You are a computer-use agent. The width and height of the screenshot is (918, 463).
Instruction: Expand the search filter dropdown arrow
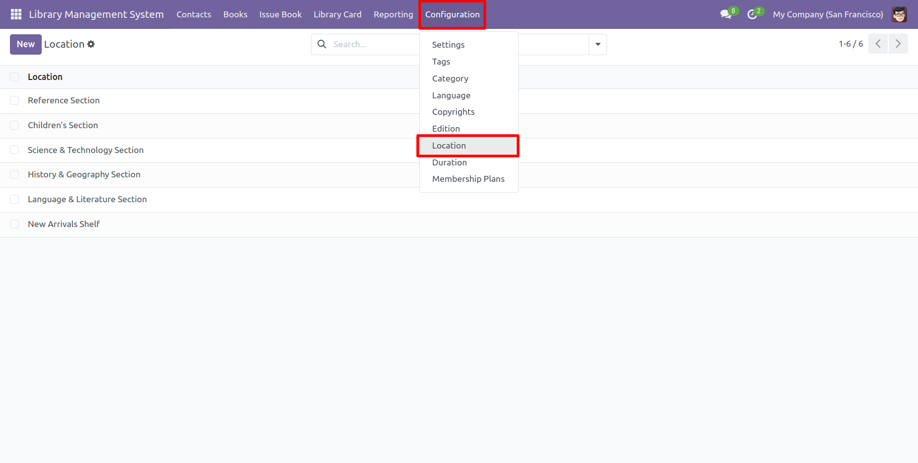598,44
